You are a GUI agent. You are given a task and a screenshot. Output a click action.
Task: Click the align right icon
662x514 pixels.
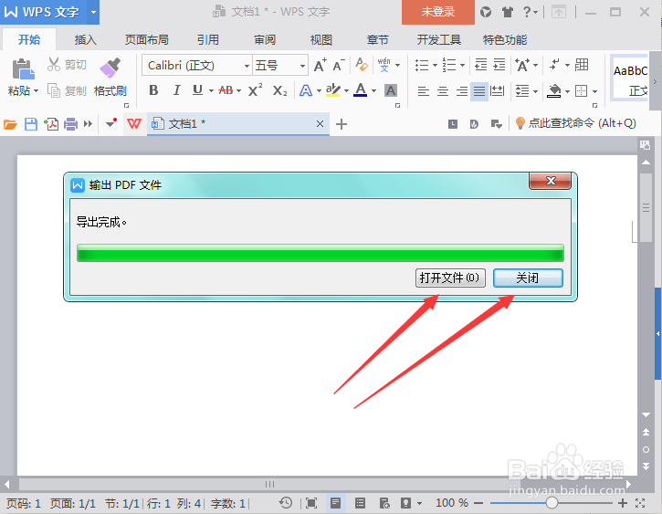point(461,90)
